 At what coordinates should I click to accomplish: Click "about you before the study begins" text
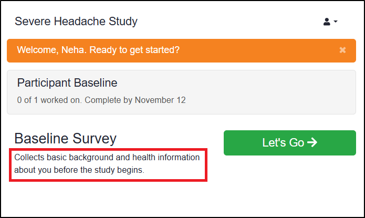79,170
